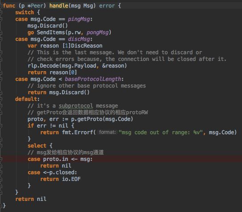Click the function name handle
242x212 pixels.
pos(59,6)
